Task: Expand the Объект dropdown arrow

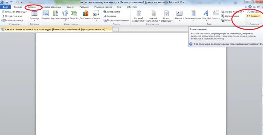Action: (234, 20)
